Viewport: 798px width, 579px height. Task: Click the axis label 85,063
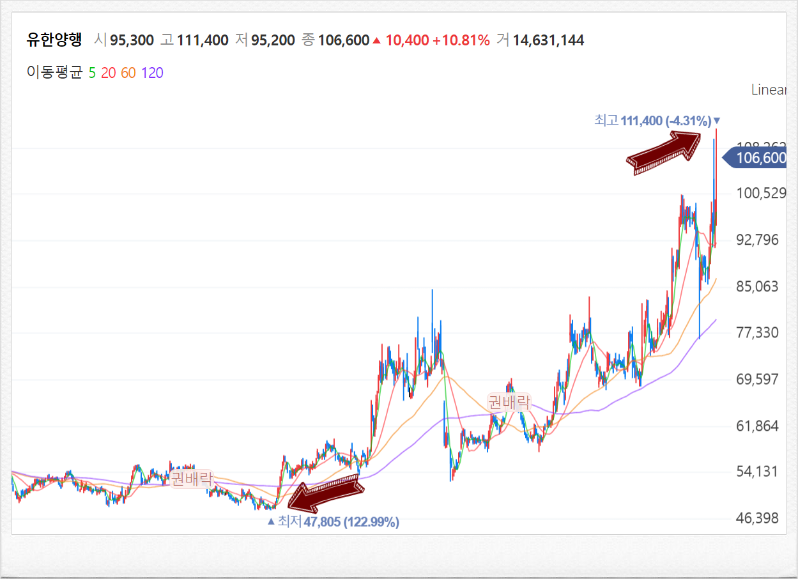[x=758, y=286]
